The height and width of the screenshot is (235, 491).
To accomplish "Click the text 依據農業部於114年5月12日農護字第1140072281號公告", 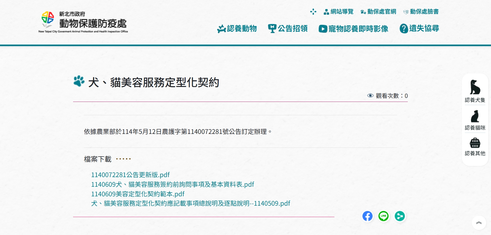I will pos(178,132).
